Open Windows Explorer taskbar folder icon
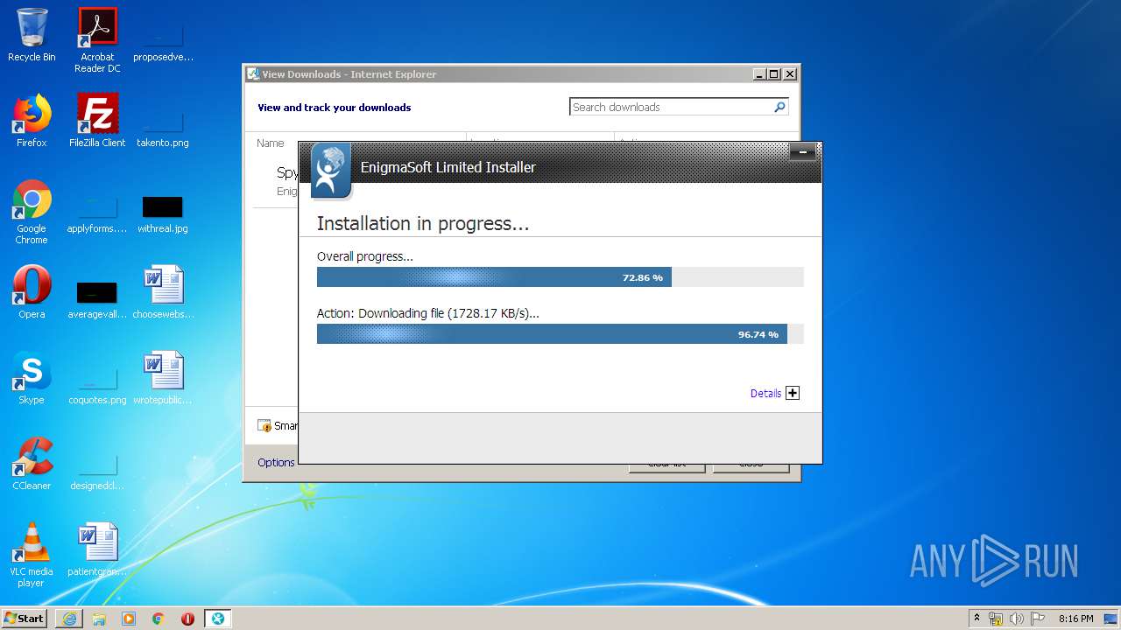1121x630 pixels. tap(99, 619)
